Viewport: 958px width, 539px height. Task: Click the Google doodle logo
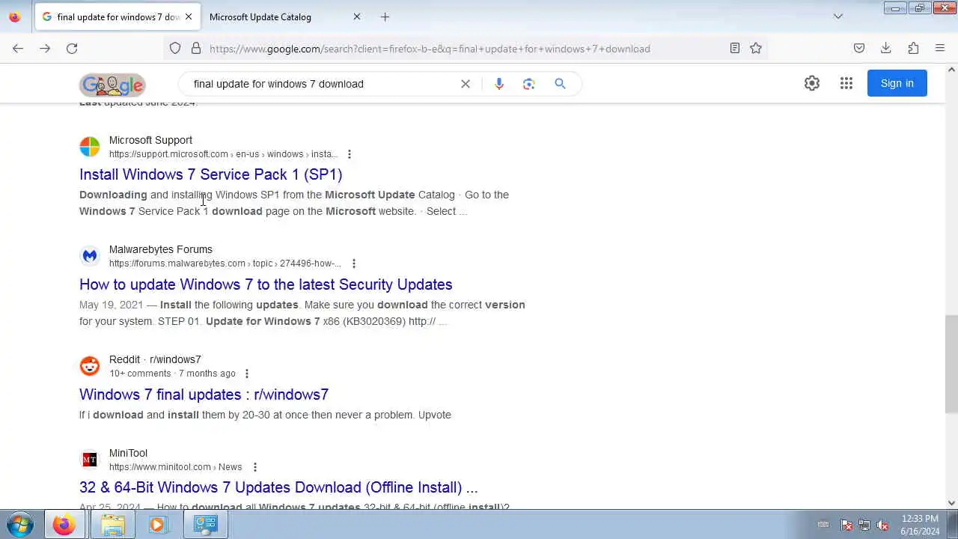(x=112, y=85)
